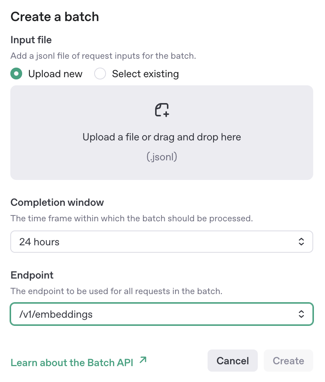The width and height of the screenshot is (325, 382).
Task: Click the external-link arrow beside Batch API
Action: coord(143,360)
